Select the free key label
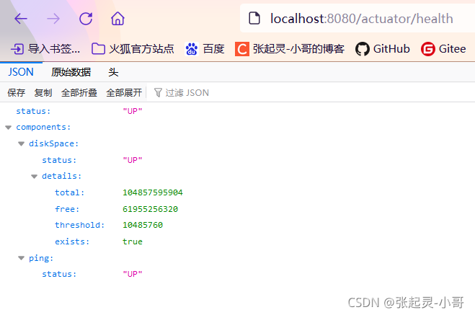The image size is (475, 315). click(x=67, y=209)
